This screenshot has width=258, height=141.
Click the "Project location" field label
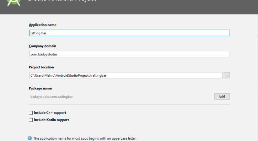(41, 67)
